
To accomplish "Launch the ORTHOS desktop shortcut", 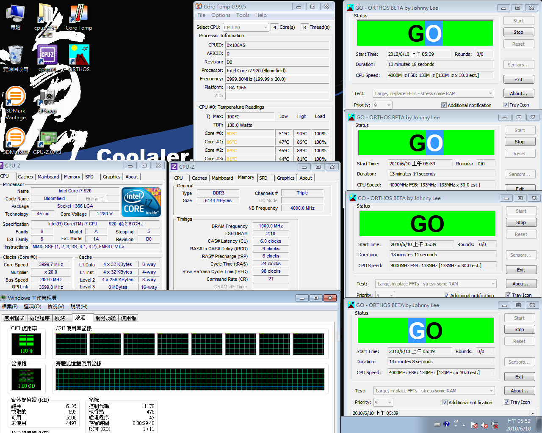I will click(x=79, y=58).
